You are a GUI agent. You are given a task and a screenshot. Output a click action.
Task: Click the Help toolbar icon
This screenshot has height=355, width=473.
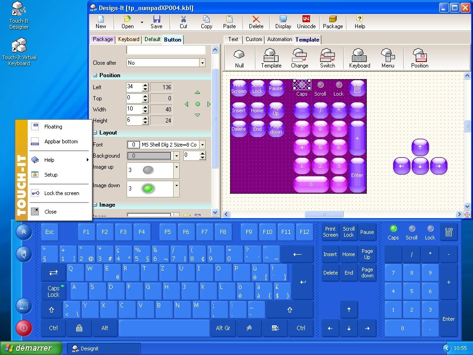(x=359, y=19)
